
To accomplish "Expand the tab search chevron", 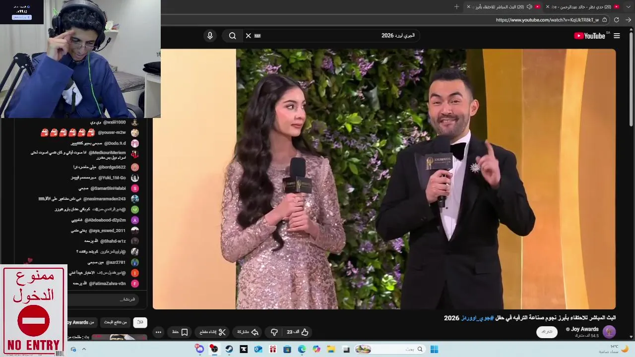I will point(629,6).
